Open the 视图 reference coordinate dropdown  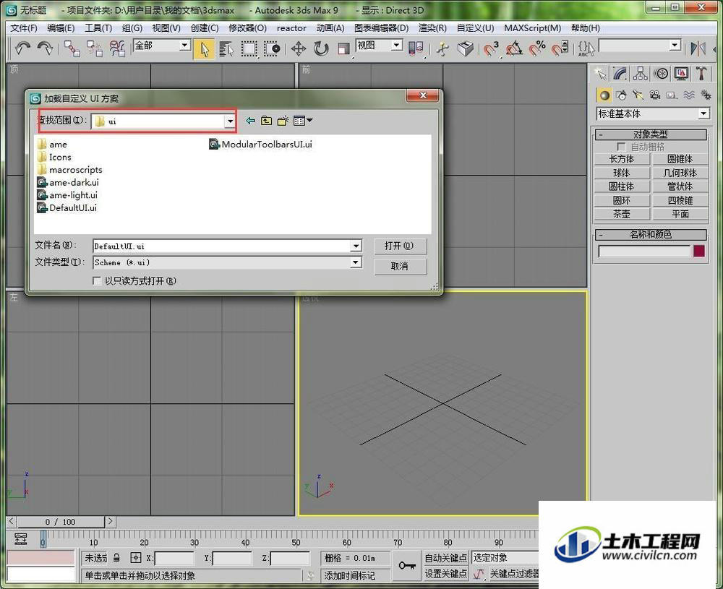396,46
